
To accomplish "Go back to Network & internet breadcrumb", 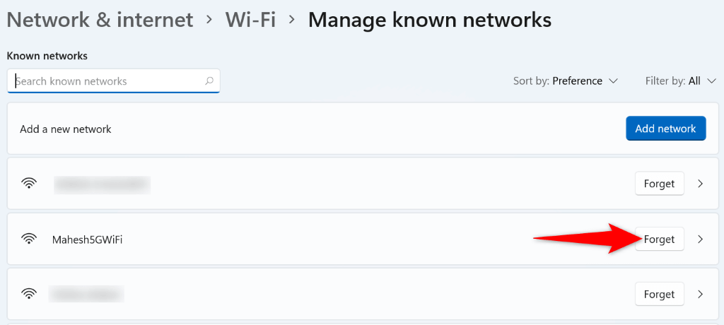I will pos(100,20).
